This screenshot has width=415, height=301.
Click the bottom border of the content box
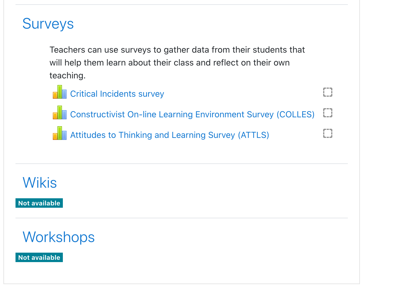point(182,284)
